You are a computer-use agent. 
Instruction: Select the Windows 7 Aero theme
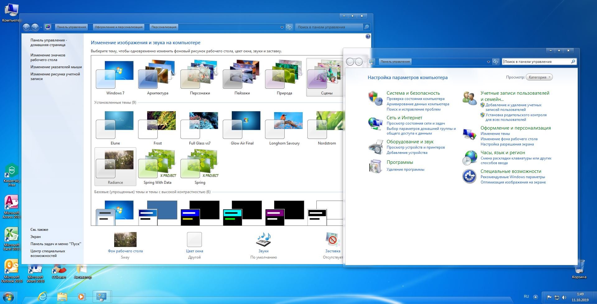(115, 78)
